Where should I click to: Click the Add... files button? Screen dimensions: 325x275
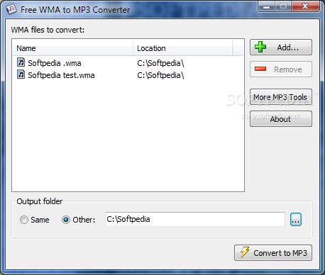[281, 47]
